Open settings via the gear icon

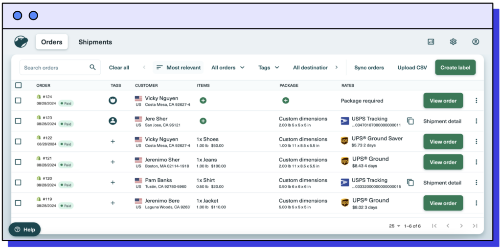(453, 42)
